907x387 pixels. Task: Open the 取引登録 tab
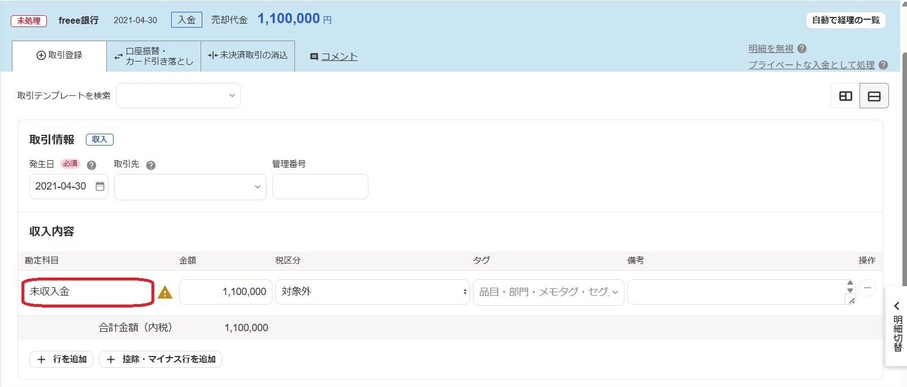pos(59,55)
